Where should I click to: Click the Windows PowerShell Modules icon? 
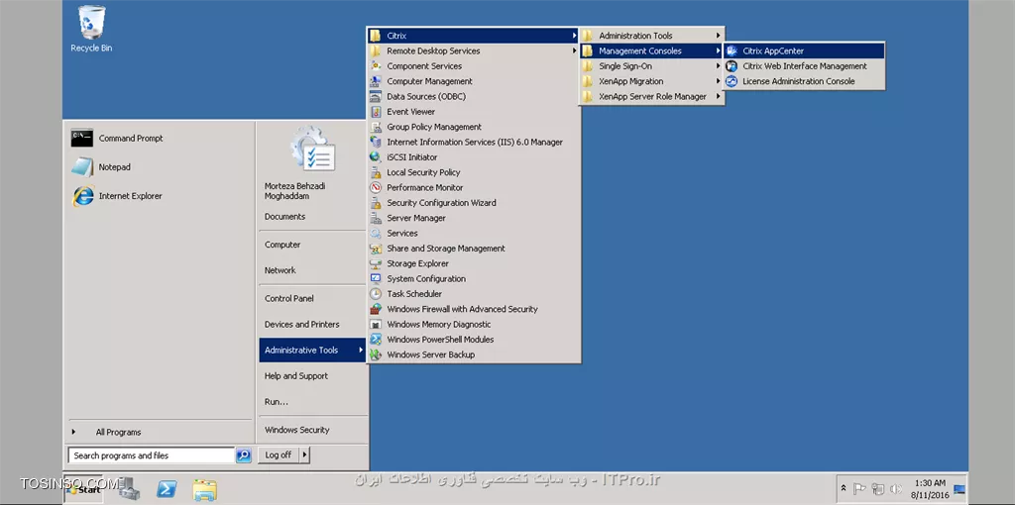pos(376,340)
